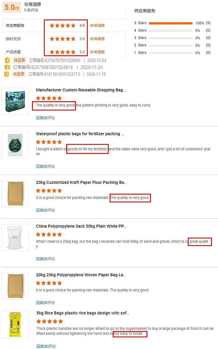Click the 产品质量 five-star rating
This screenshot has width=218, height=349.
coord(62,52)
